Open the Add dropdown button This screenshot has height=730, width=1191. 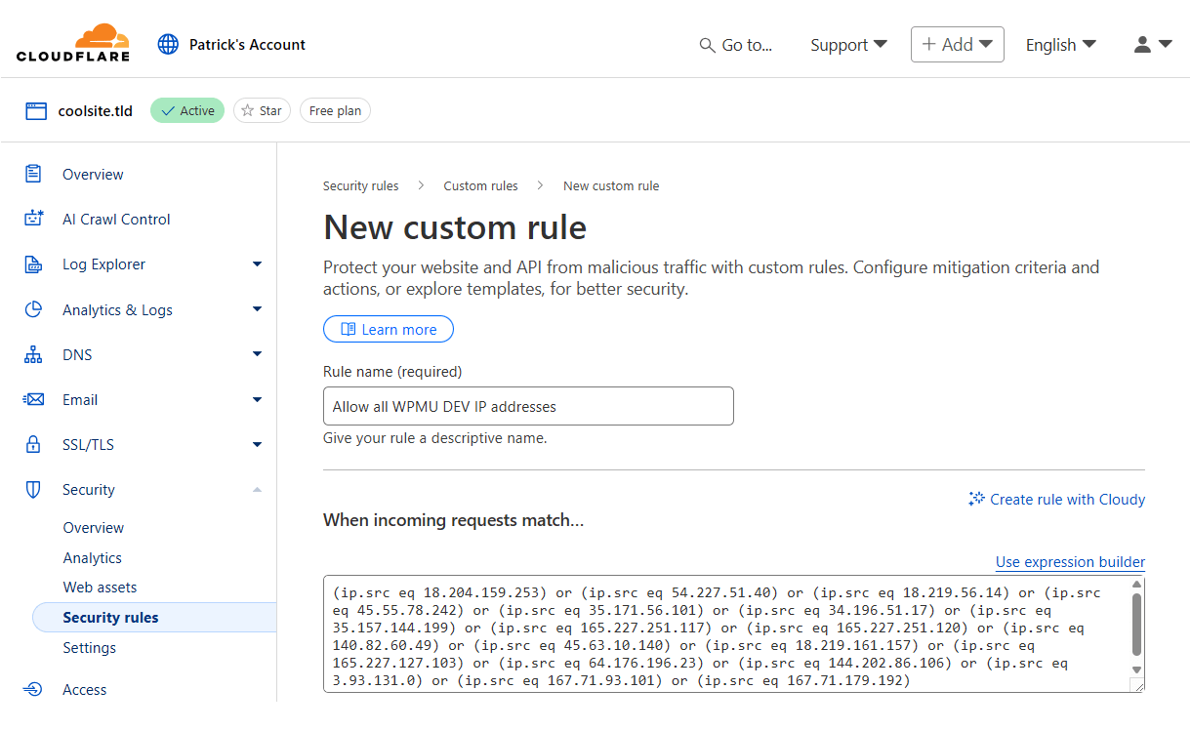point(957,45)
